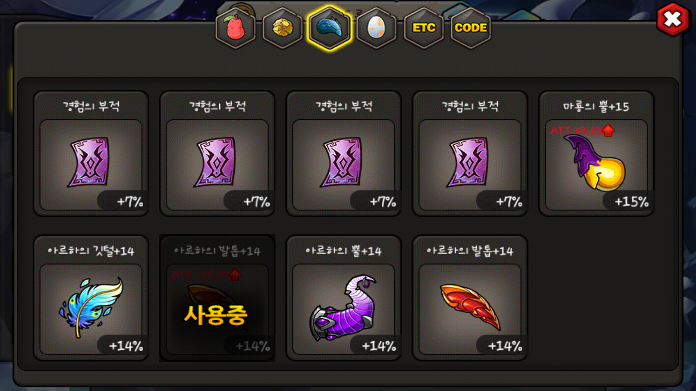Open the CODE tab
The height and width of the screenshot is (391, 696).
pyautogui.click(x=471, y=28)
